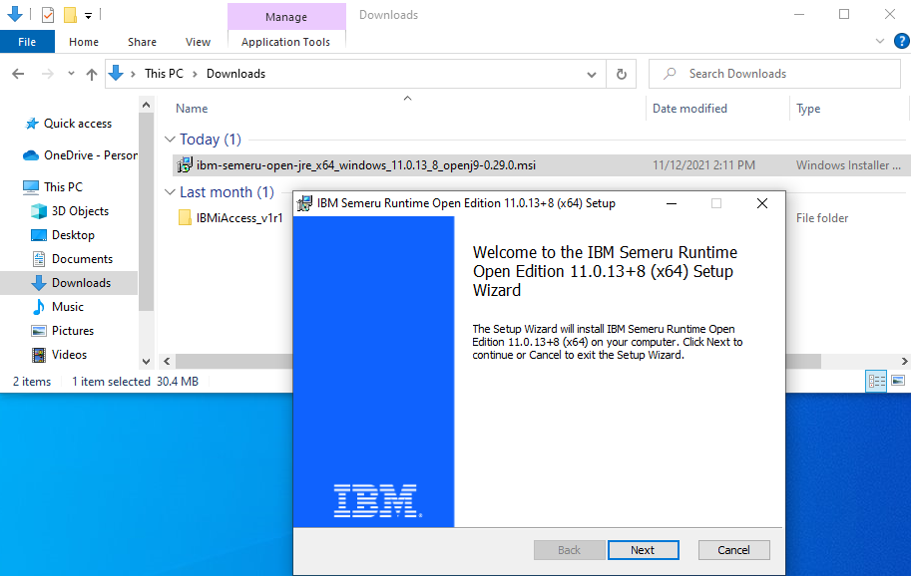Switch to the View ribbon tab
Viewport: 911px width, 576px height.
point(198,42)
